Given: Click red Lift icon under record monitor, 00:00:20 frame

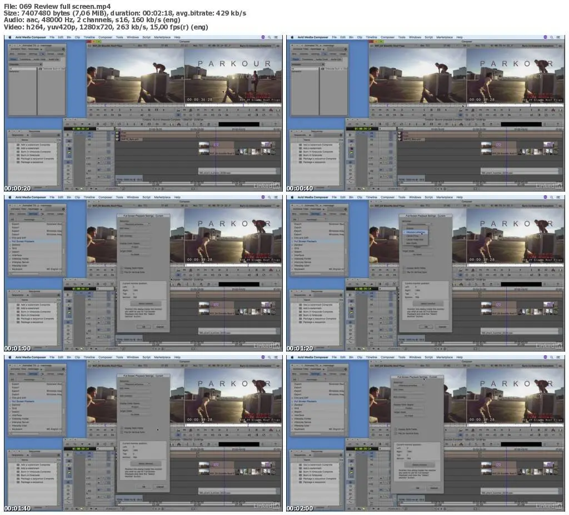Looking at the screenshot, I should point(271,109).
